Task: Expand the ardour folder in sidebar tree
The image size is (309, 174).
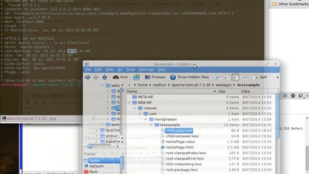Action: (x=97, y=136)
